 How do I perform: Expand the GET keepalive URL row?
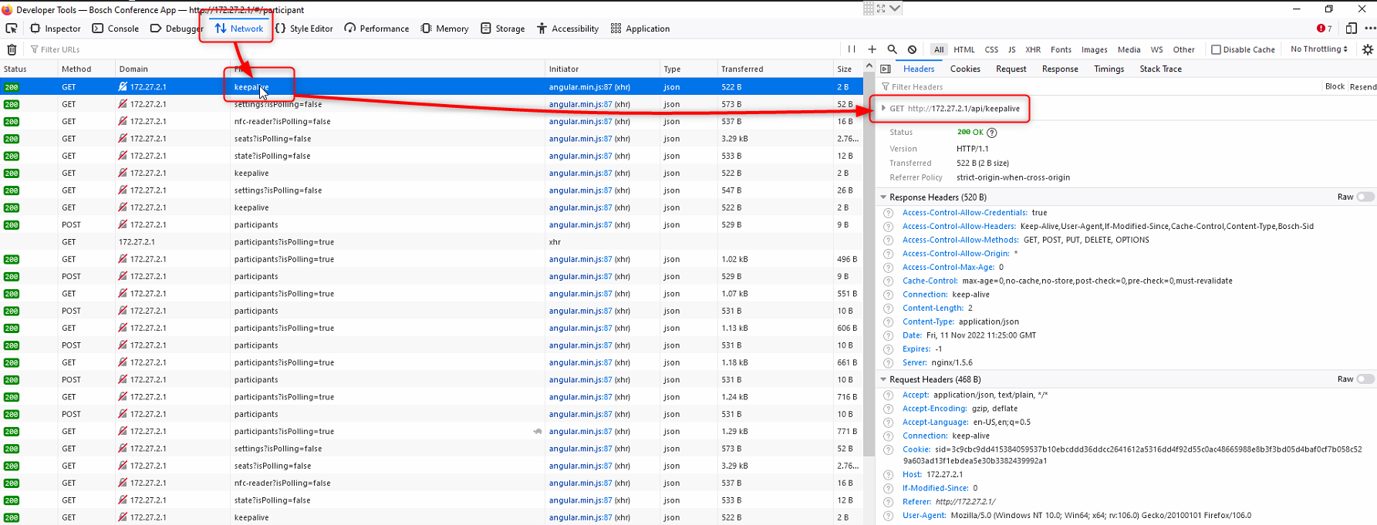pyautogui.click(x=883, y=109)
